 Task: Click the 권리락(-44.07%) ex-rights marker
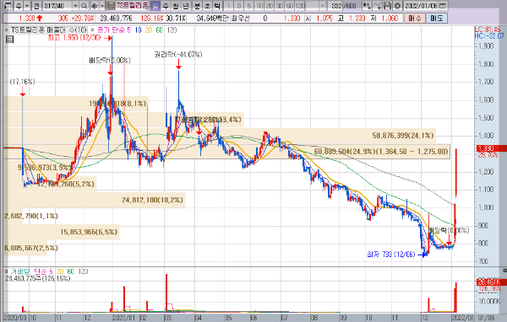178,55
